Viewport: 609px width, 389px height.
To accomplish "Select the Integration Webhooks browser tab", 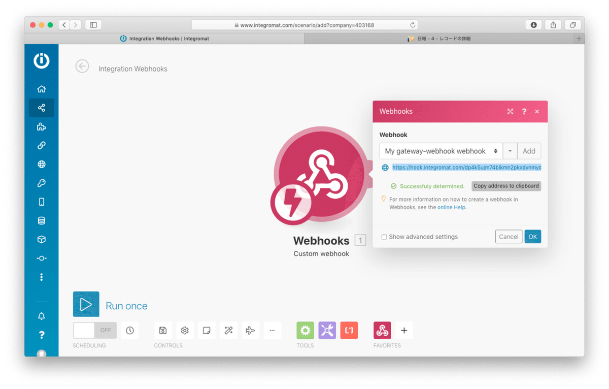I will (x=164, y=38).
